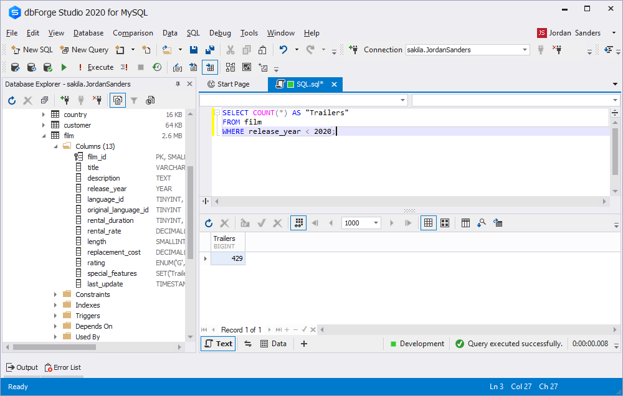The image size is (623, 396).
Task: Switch to the Start Page tab
Action: [x=228, y=84]
